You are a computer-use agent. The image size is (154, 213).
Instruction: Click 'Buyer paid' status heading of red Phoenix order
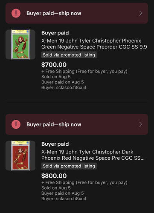pos(55,144)
